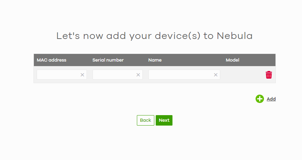The height and width of the screenshot is (160, 302).
Task: Focus the device Name input field
Action: 181,75
